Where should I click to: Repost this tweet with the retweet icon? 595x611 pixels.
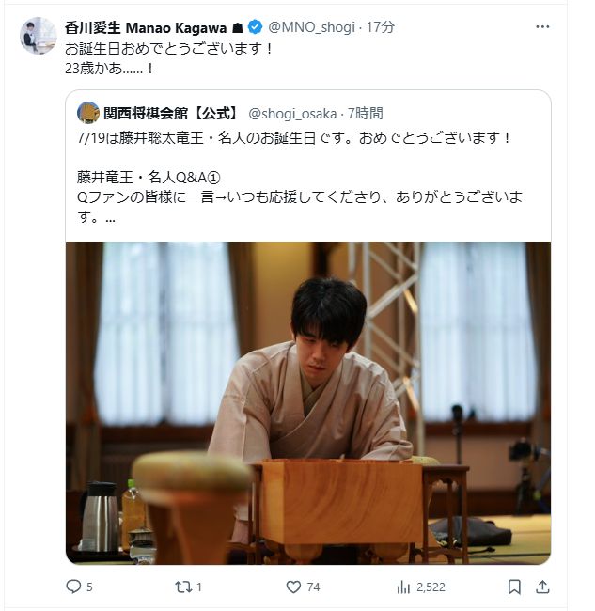tap(182, 587)
